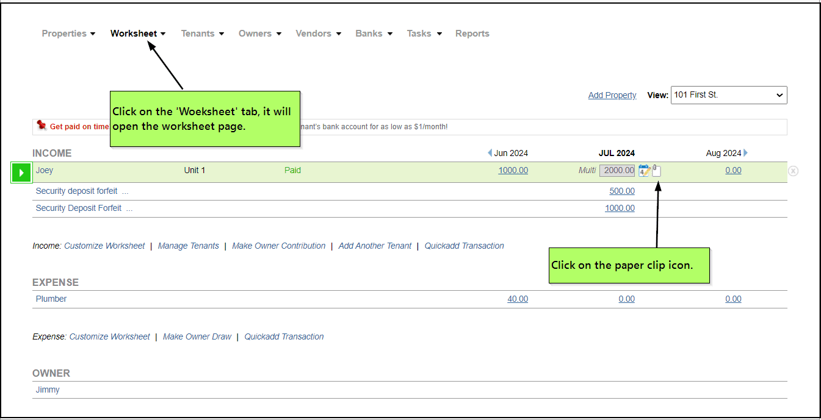Open the calendar edit icon for July
The height and width of the screenshot is (420, 821).
click(644, 171)
